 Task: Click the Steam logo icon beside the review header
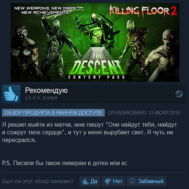[x=179, y=94]
